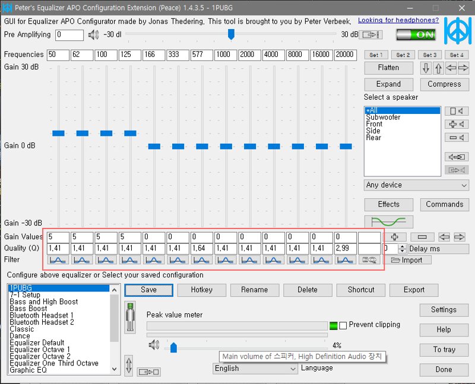Click the 166 Hz gain slider handle

pos(154,147)
